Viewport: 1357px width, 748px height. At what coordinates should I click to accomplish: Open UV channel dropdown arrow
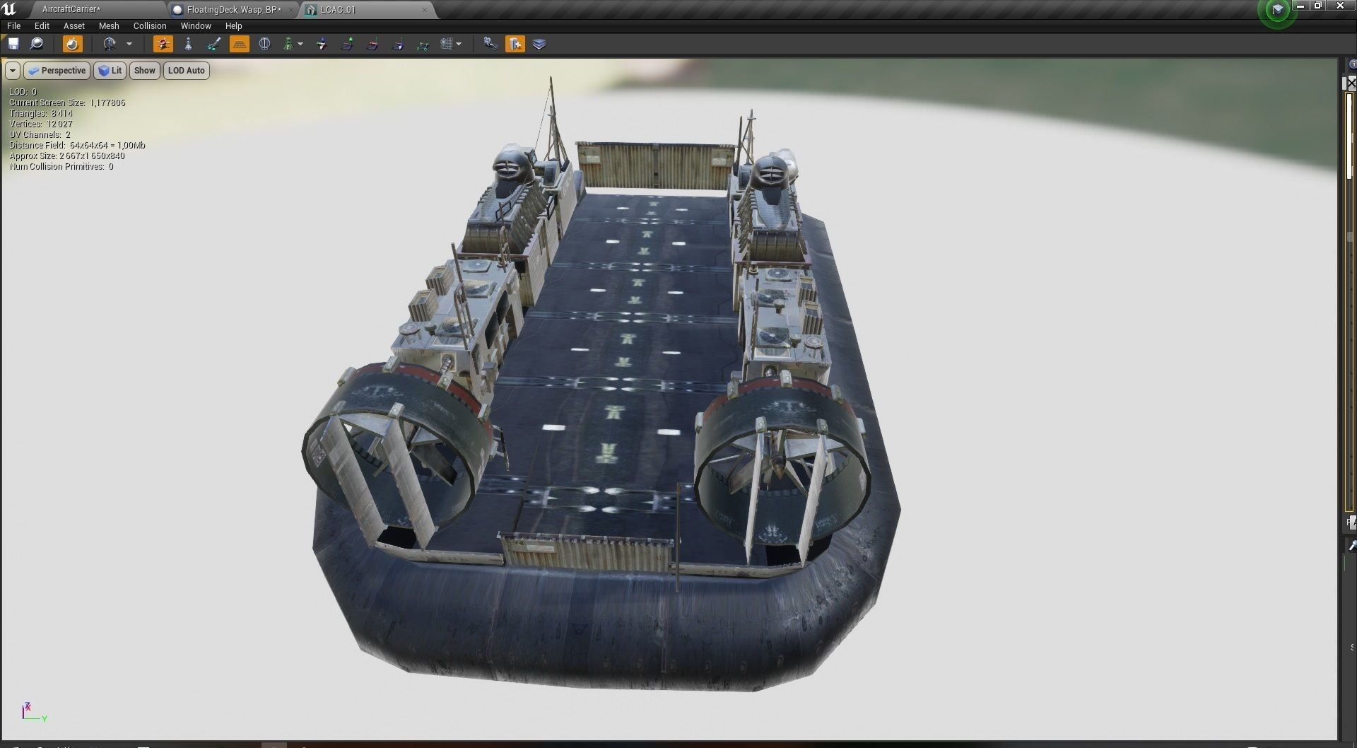point(459,44)
